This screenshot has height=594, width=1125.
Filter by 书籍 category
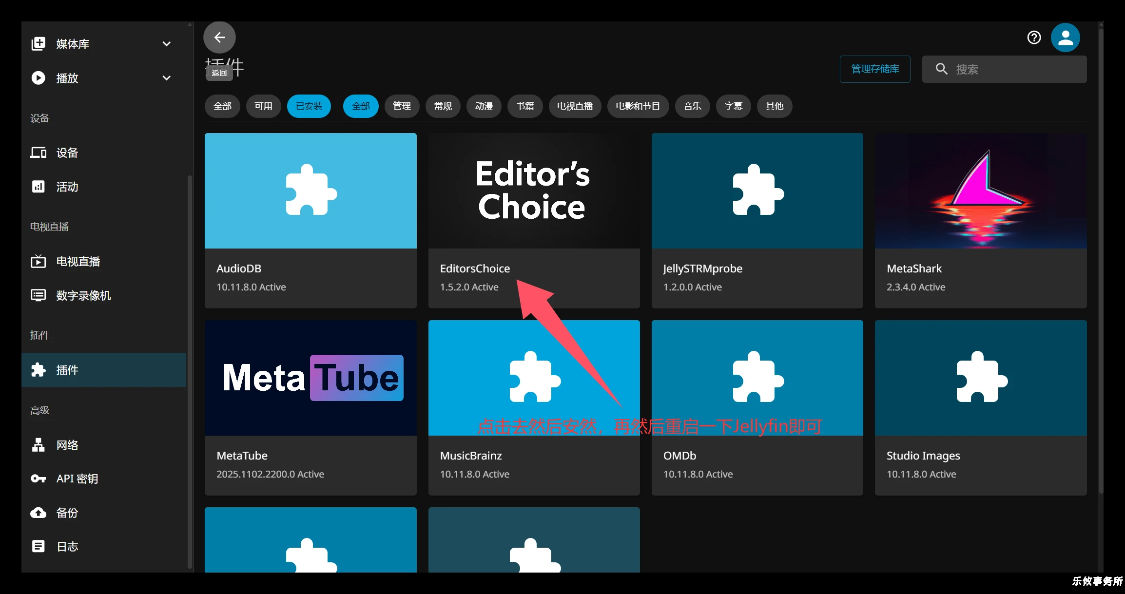(525, 106)
